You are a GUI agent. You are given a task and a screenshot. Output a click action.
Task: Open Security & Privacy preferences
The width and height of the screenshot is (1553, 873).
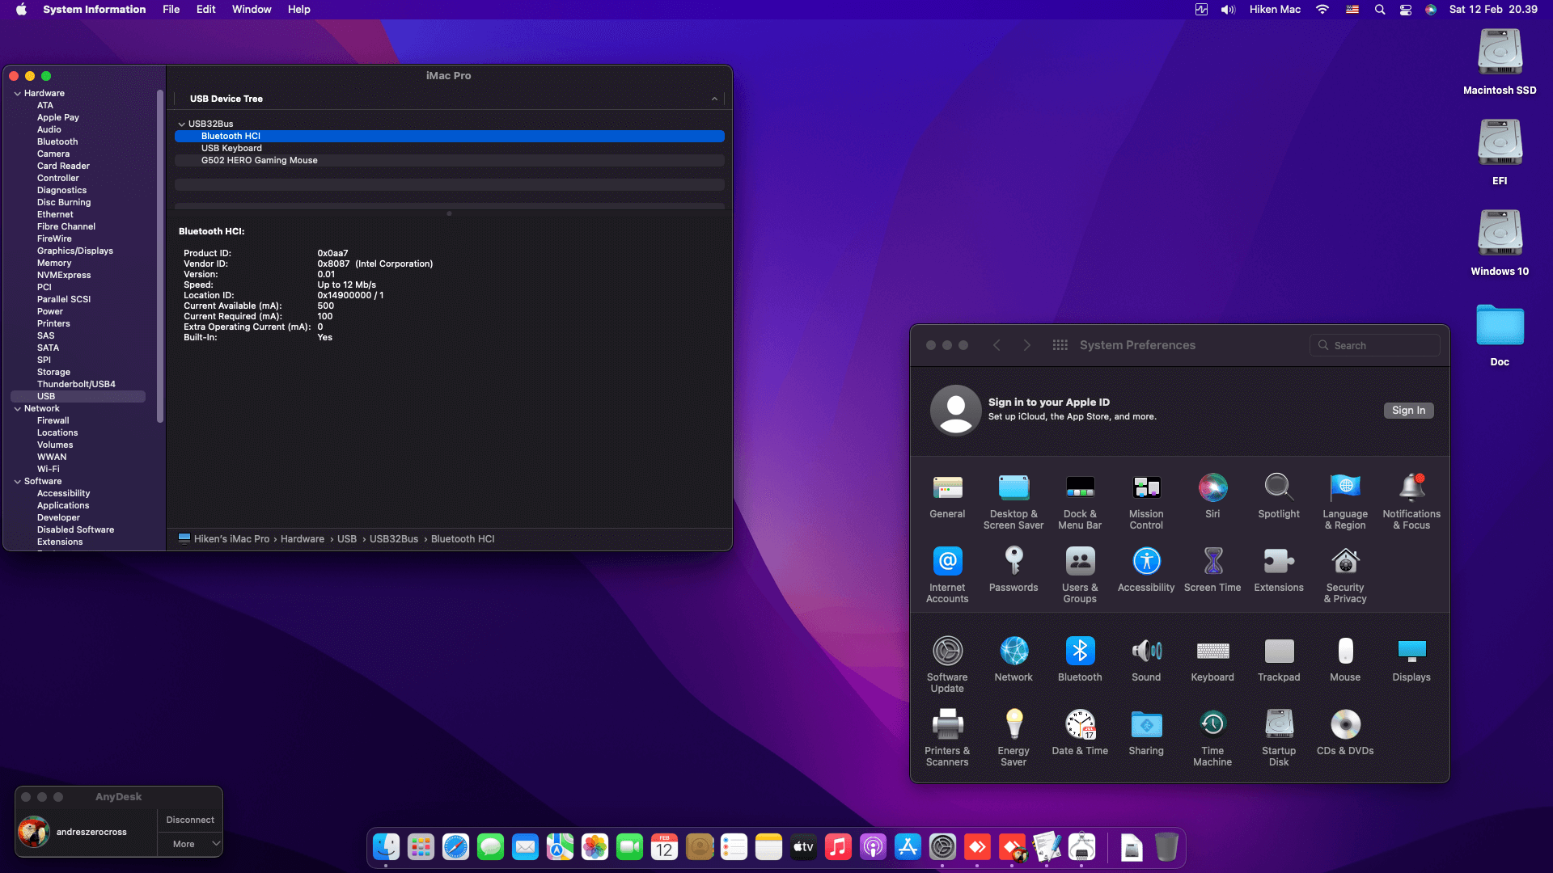click(x=1344, y=562)
